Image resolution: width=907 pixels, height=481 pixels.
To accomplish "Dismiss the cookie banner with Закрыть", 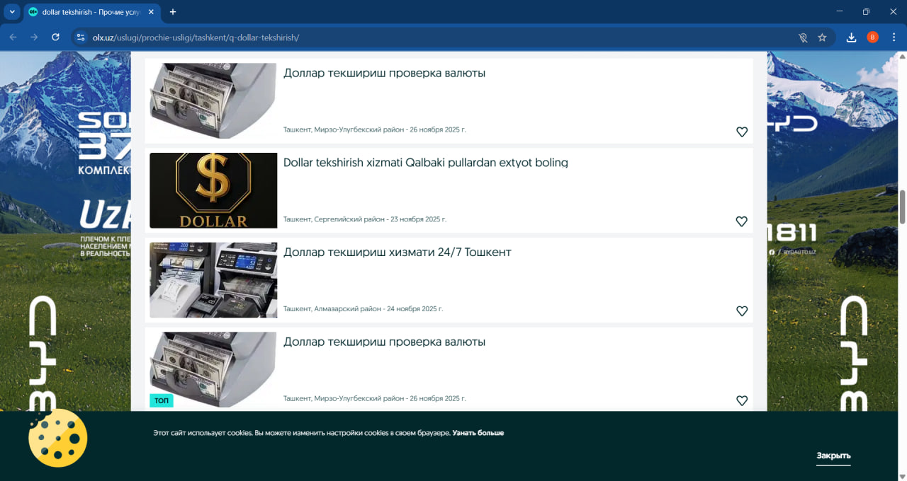I will tap(833, 456).
